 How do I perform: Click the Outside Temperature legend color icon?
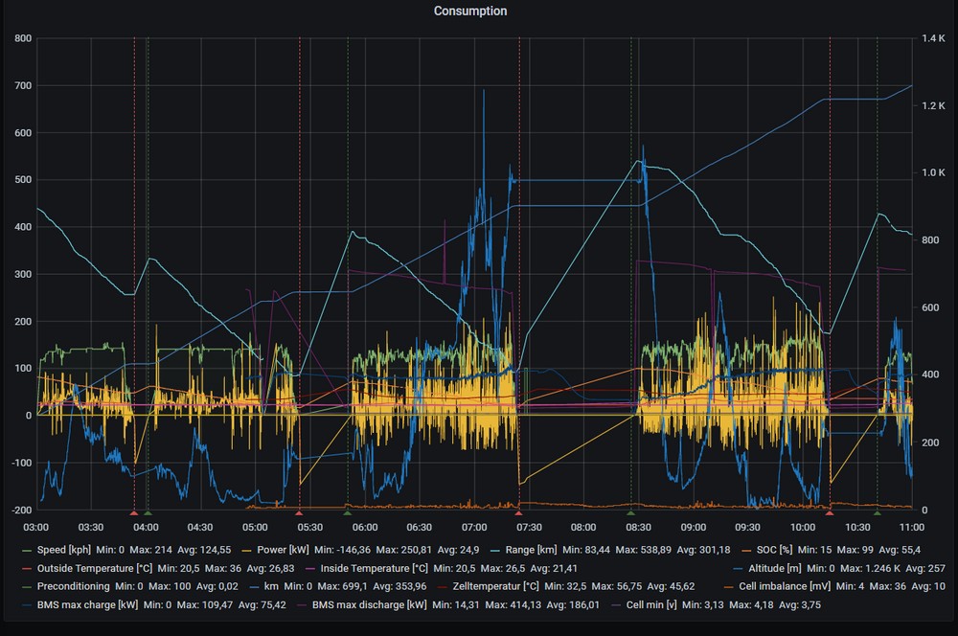click(x=26, y=568)
